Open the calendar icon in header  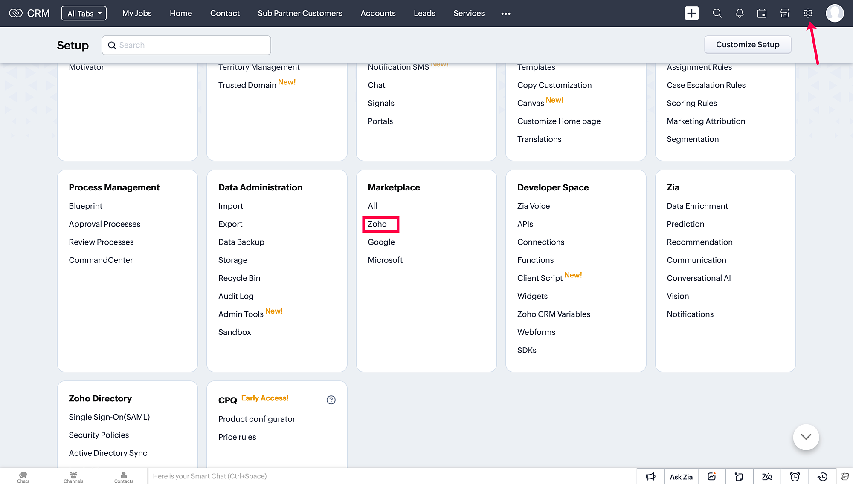pyautogui.click(x=762, y=13)
